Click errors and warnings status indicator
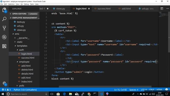 click(6, 90)
